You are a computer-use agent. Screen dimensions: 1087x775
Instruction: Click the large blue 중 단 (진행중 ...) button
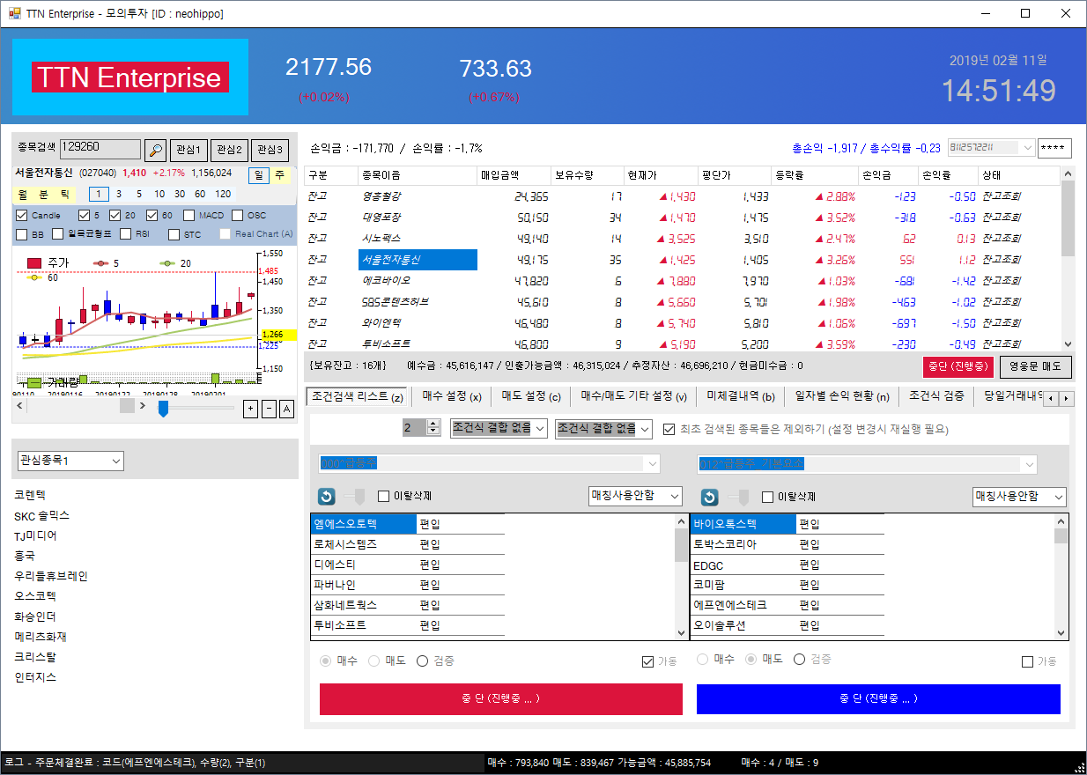(878, 698)
